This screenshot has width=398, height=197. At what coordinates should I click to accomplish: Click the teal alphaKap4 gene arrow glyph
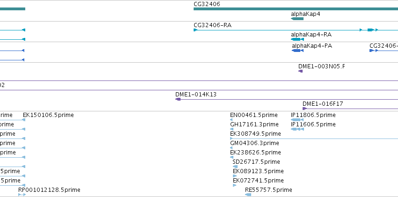click(x=297, y=19)
